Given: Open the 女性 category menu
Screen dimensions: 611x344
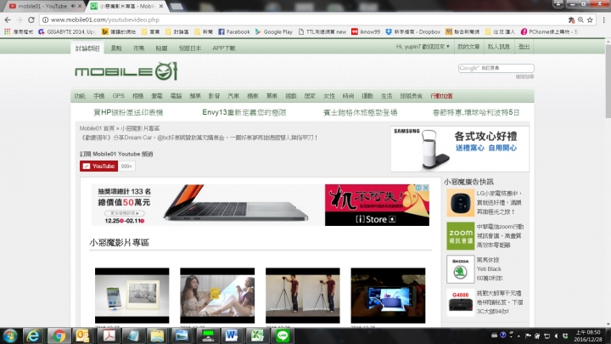Looking at the screenshot, I should click(329, 96).
